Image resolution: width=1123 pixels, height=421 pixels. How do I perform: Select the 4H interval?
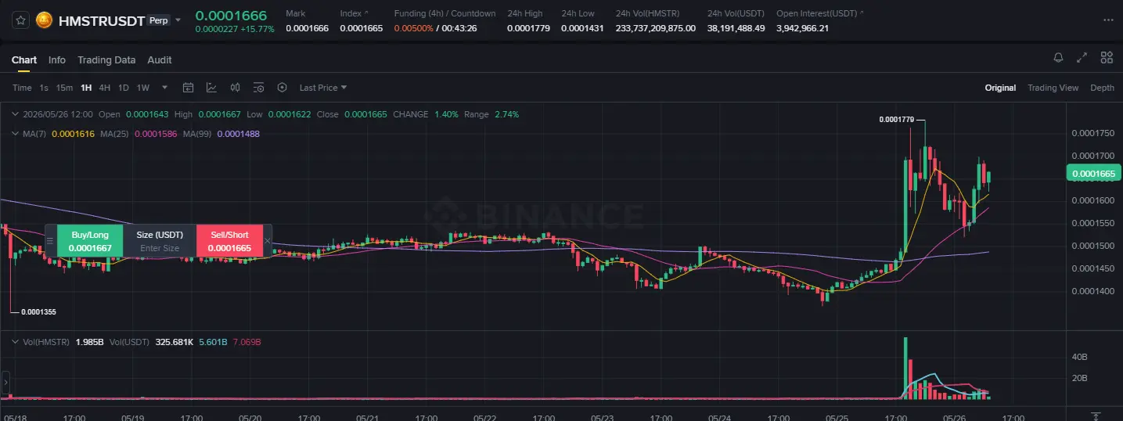tap(105, 88)
